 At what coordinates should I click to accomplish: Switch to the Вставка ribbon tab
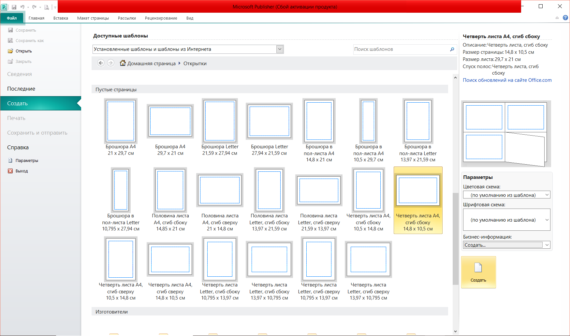[x=61, y=18]
